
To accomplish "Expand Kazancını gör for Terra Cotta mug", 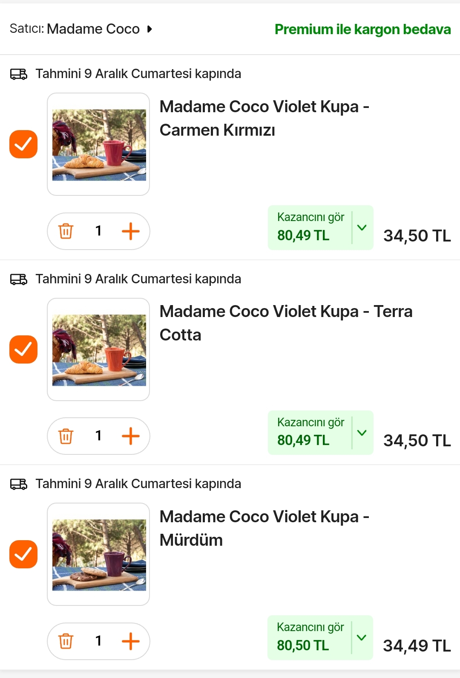I will (321, 433).
